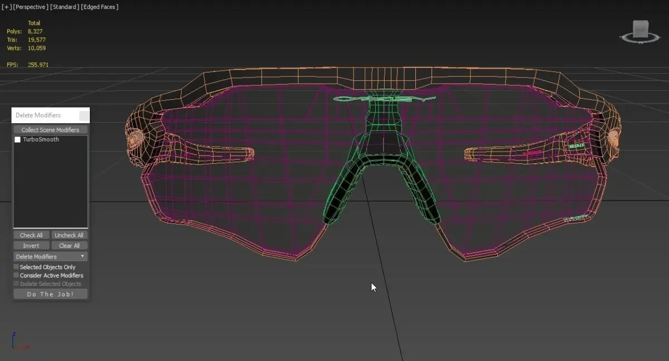669x361 pixels.
Task: Enable Consider Active Modifiers checkbox
Action: click(16, 276)
